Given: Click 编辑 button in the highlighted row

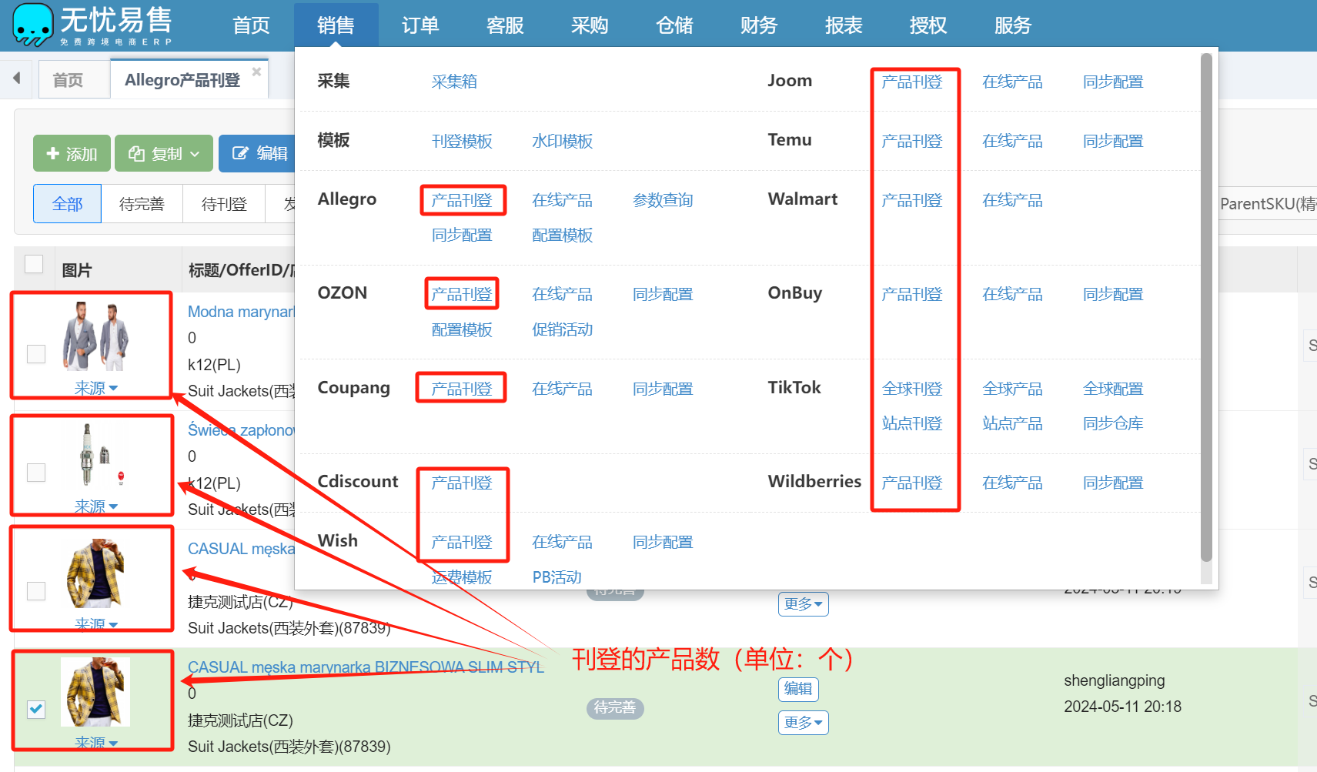Looking at the screenshot, I should (x=797, y=689).
